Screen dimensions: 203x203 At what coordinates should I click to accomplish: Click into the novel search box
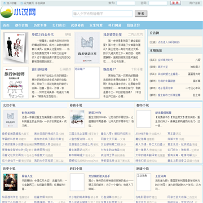(x=103, y=14)
